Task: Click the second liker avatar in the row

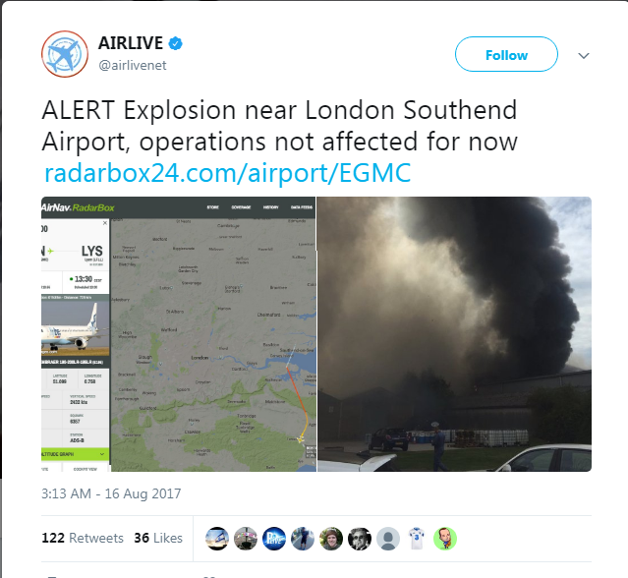Action: pos(246,539)
